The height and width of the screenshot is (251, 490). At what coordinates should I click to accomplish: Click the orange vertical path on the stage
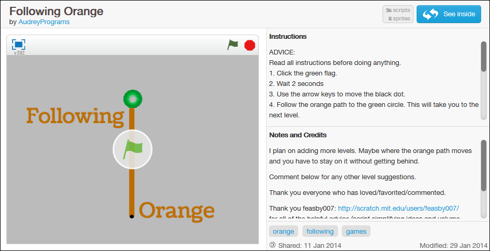(x=132, y=189)
